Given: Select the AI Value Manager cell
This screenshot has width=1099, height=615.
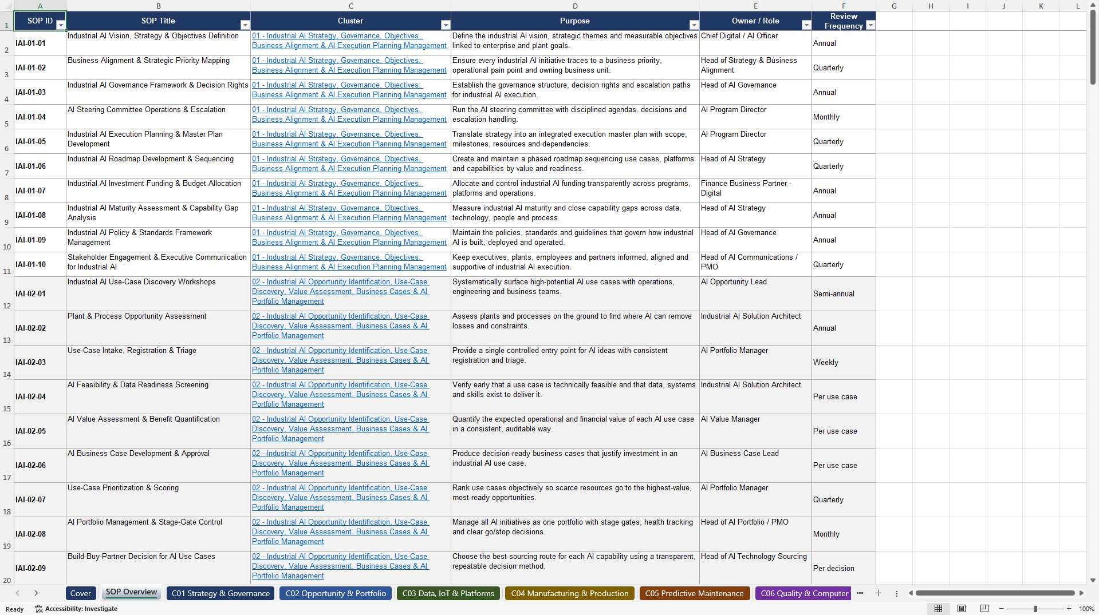Looking at the screenshot, I should tap(755, 431).
